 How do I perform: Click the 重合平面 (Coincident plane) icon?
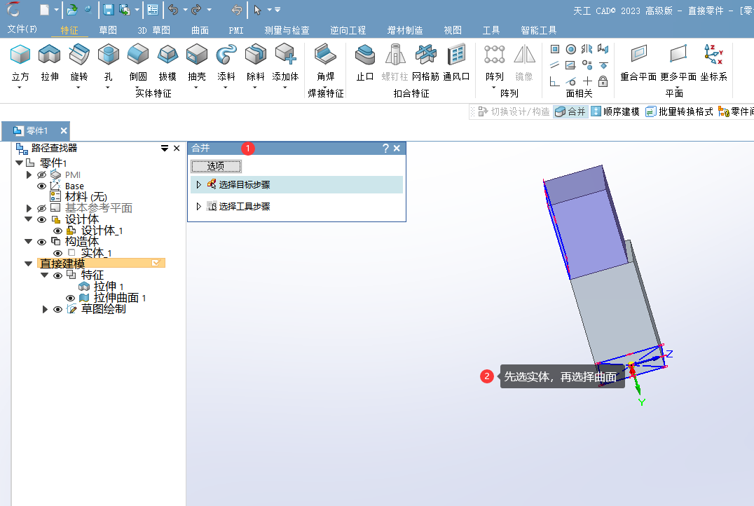(638, 55)
